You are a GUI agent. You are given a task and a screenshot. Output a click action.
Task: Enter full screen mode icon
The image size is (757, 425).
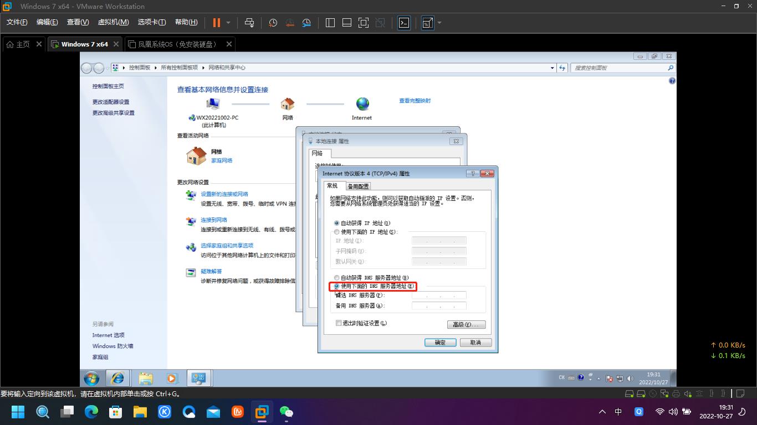click(x=363, y=23)
